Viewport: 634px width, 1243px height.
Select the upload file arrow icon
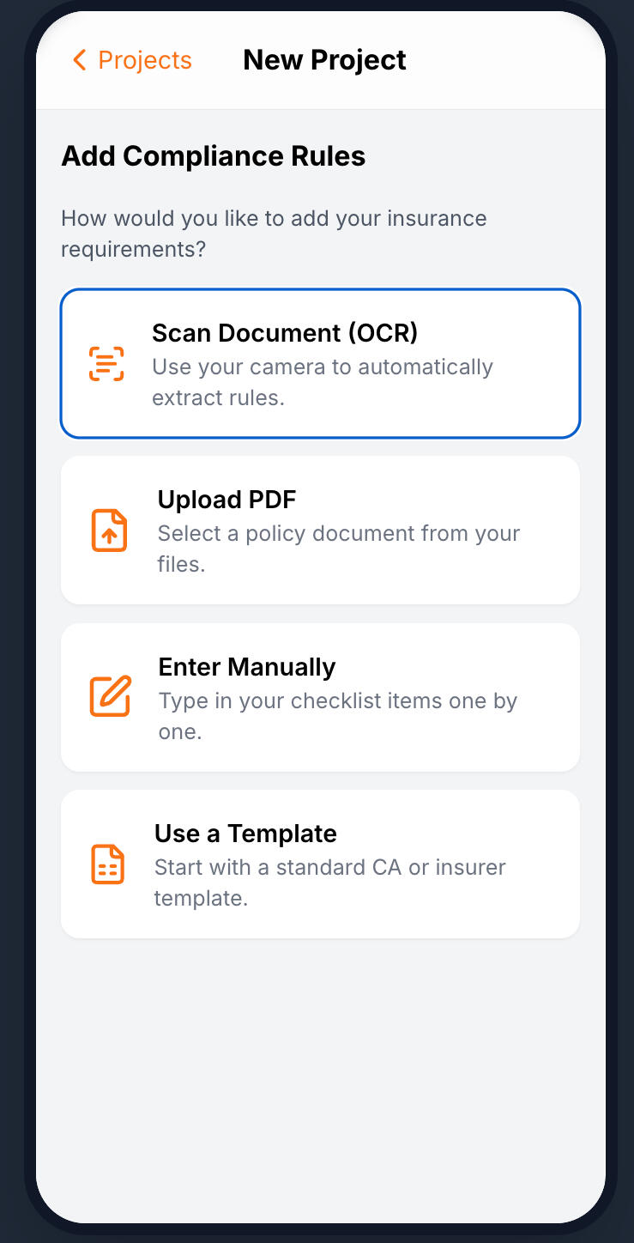pos(109,531)
